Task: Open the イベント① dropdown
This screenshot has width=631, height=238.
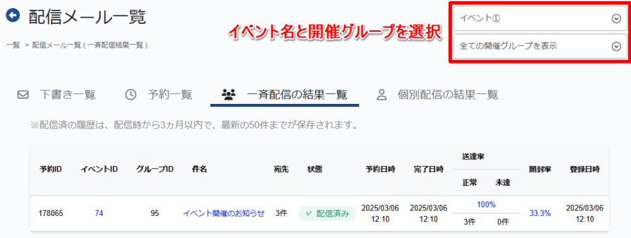Action: pyautogui.click(x=540, y=18)
